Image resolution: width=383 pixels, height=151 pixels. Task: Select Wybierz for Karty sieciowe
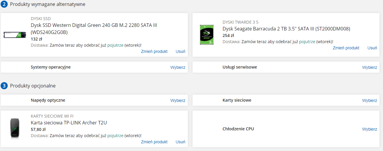pos(370,100)
